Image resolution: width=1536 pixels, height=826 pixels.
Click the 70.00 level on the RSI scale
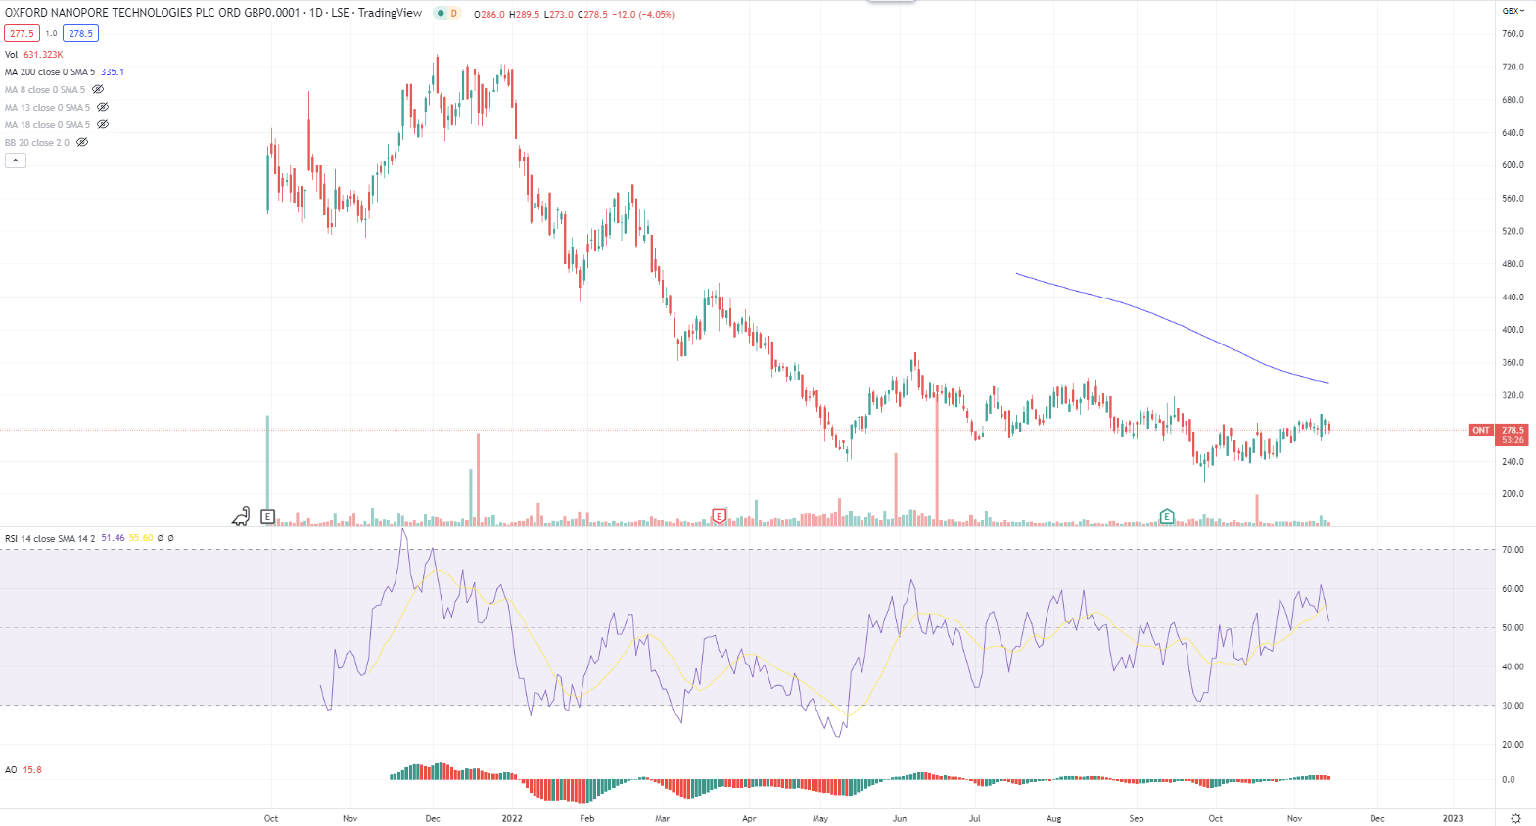pyautogui.click(x=1513, y=550)
